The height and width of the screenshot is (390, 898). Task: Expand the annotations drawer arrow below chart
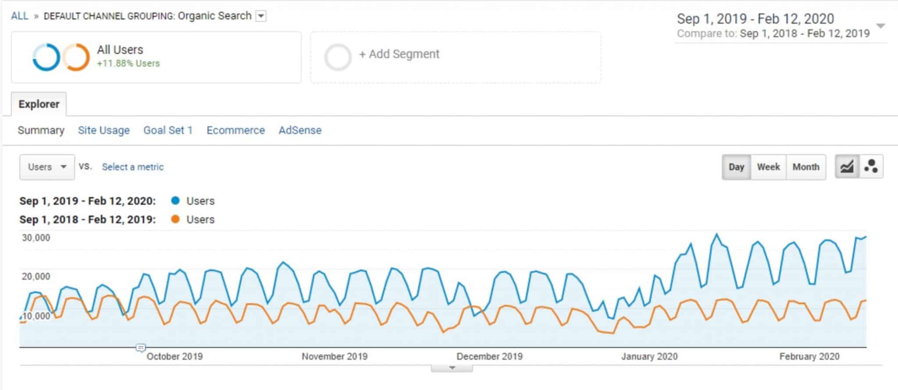pos(452,368)
